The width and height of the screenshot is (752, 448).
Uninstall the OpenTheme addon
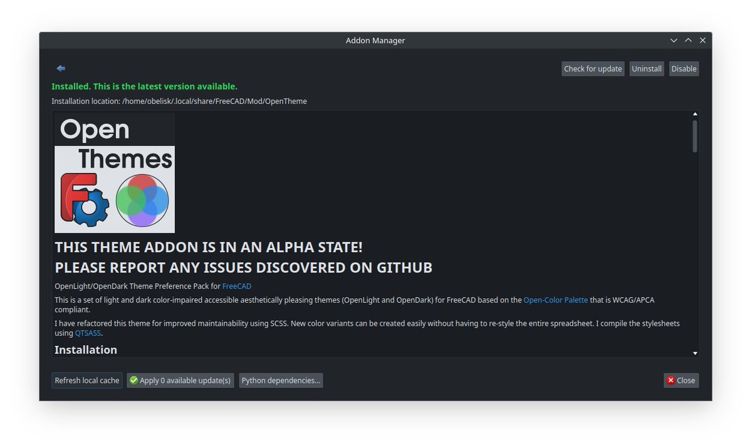(x=647, y=69)
